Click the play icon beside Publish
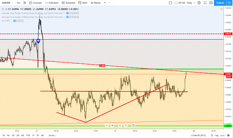Image resolution: width=233 pixels, height=138 pixels. [x=229, y=3]
